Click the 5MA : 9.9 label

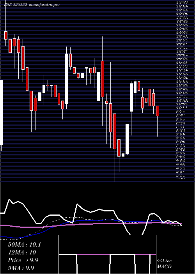[x=21, y=268]
